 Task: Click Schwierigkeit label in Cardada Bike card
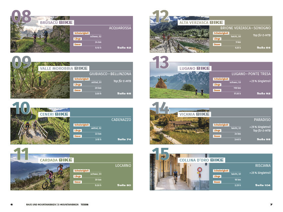[x=81, y=171]
